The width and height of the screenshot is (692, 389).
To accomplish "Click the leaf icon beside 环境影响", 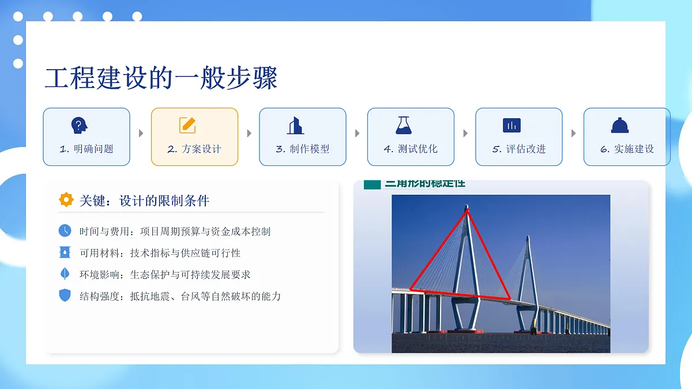I will [65, 274].
